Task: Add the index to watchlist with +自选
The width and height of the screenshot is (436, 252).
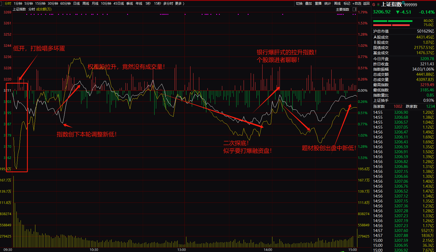Action: pyautogui.click(x=357, y=4)
